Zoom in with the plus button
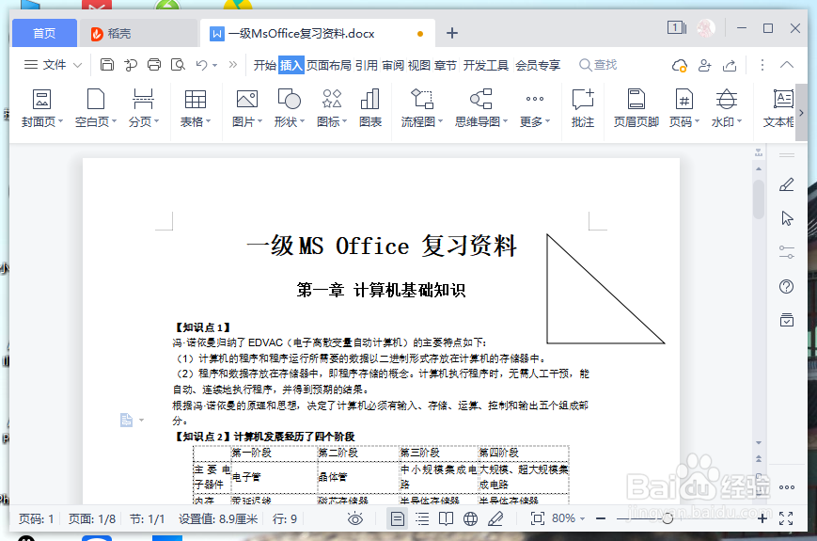Viewport: 817px width, 541px height. pyautogui.click(x=762, y=518)
